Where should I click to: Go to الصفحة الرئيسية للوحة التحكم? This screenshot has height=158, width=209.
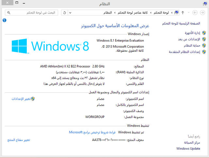click(x=181, y=23)
